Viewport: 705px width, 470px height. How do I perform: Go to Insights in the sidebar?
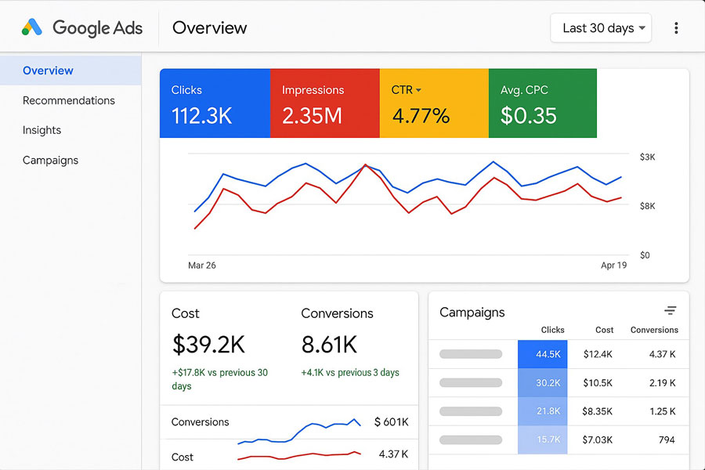[x=42, y=130]
